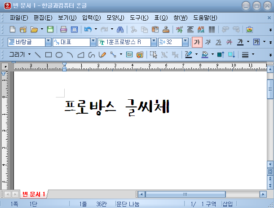Viewport: 274px width, 208px height.
Task: Open print preview icon
Action: pos(74,29)
